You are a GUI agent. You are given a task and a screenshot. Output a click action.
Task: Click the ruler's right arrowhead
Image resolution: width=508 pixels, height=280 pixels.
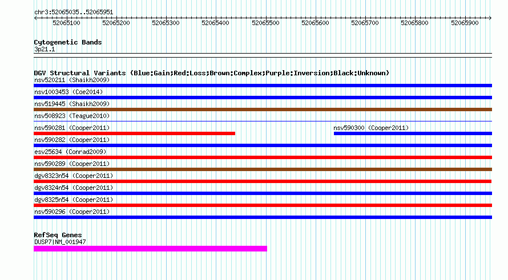490,18
